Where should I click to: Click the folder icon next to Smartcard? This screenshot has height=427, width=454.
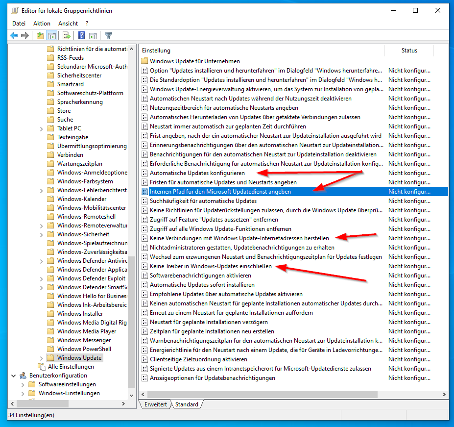[50, 84]
